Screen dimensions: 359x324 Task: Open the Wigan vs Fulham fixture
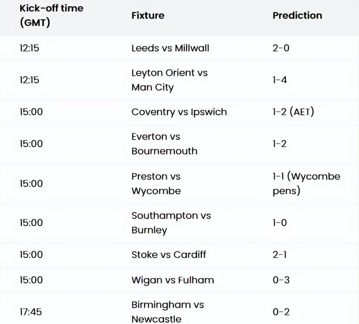point(172,280)
